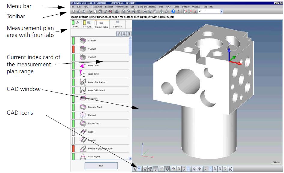Open the Construction menu
Viewport: 284px width, 173px height.
pyautogui.click(x=122, y=7)
